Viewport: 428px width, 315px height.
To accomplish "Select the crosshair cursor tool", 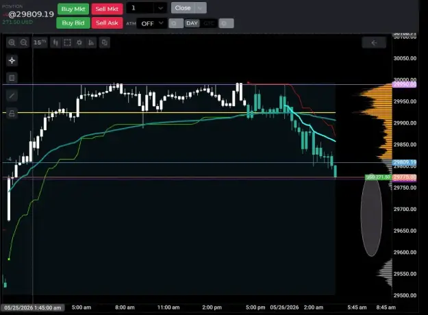I will tap(12, 60).
